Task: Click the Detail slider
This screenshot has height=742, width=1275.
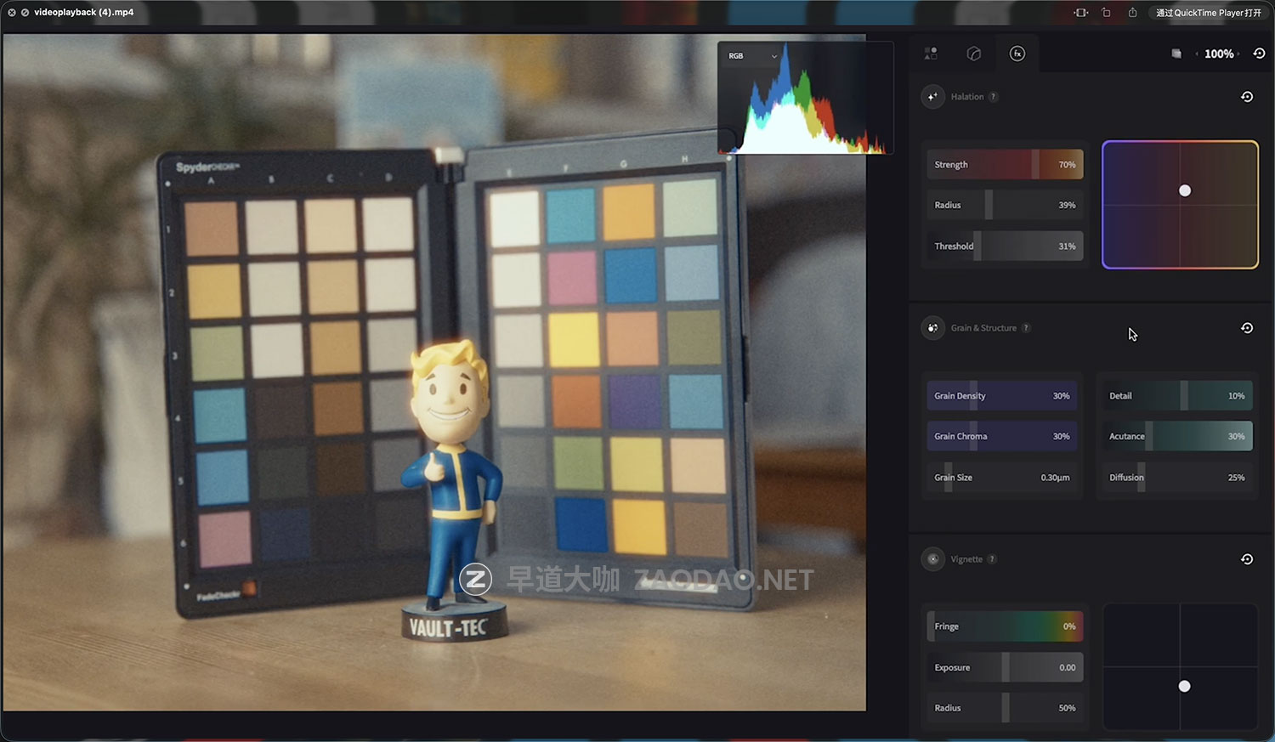Action: point(1177,396)
